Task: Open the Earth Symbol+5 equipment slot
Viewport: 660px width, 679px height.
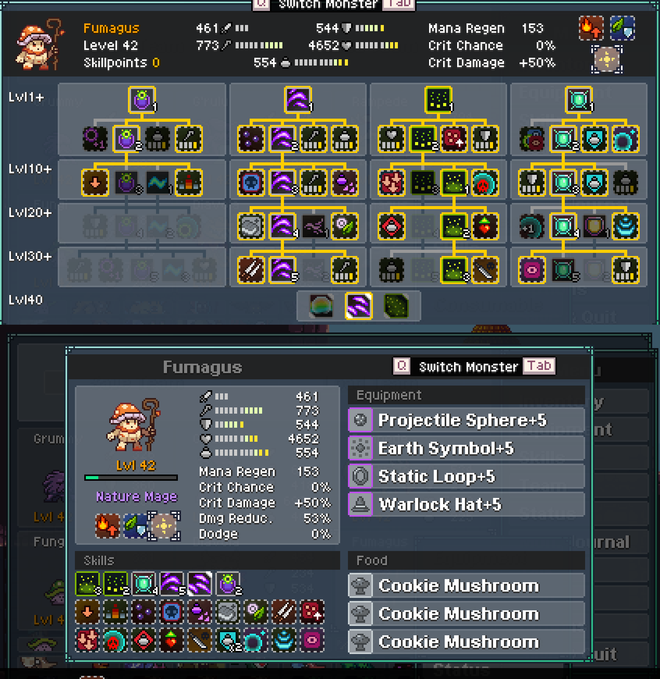Action: click(x=467, y=448)
